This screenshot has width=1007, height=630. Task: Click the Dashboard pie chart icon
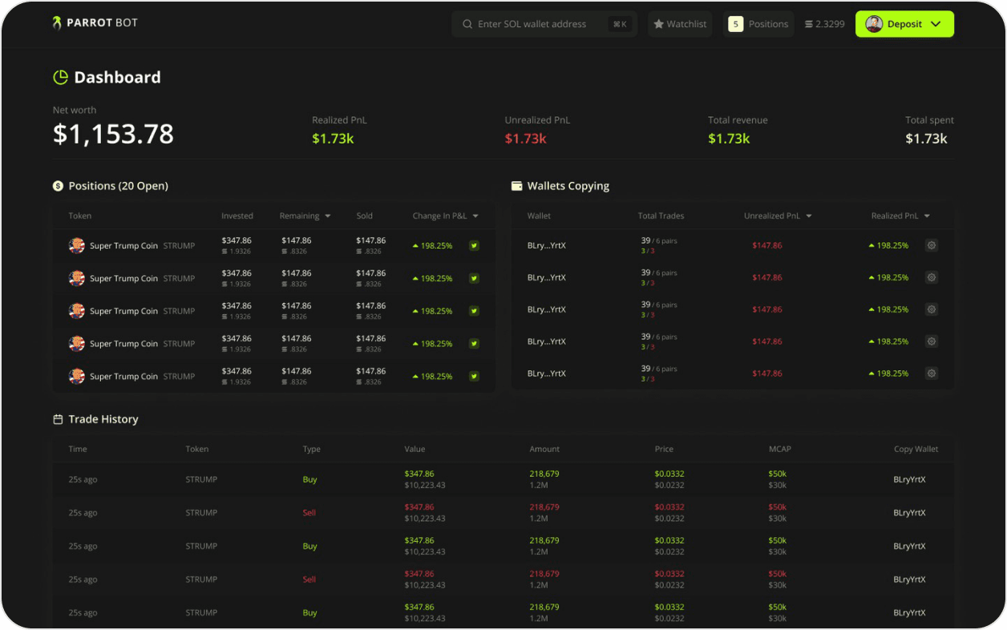coord(60,78)
